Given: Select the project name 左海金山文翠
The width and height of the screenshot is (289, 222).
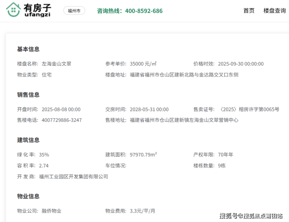Looking at the screenshot, I should point(57,64).
